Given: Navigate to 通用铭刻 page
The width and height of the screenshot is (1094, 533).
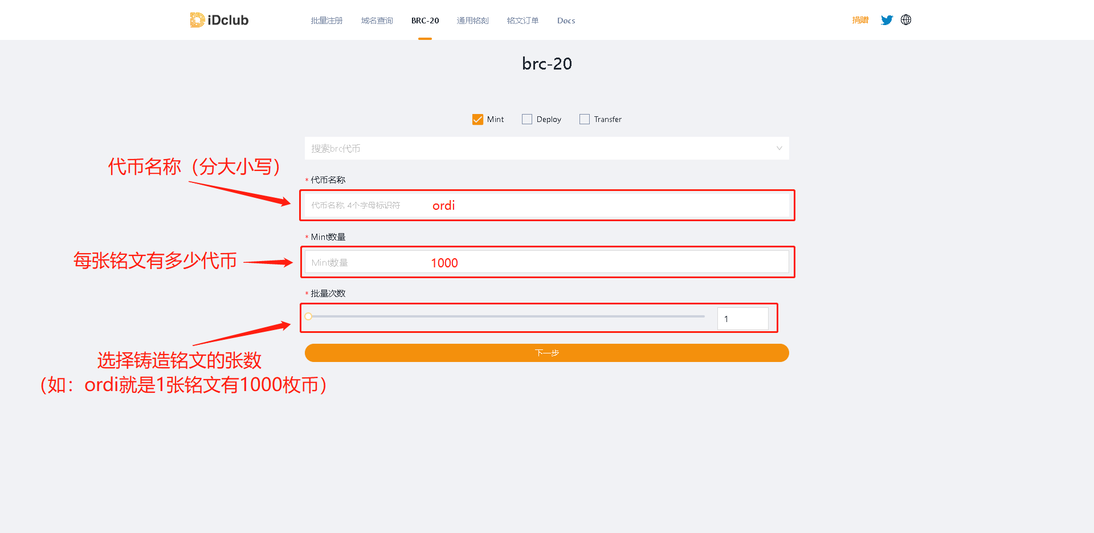Looking at the screenshot, I should 472,21.
